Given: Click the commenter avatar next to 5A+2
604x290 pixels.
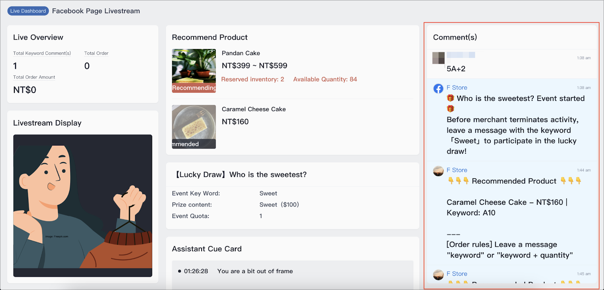Looking at the screenshot, I should click(438, 58).
